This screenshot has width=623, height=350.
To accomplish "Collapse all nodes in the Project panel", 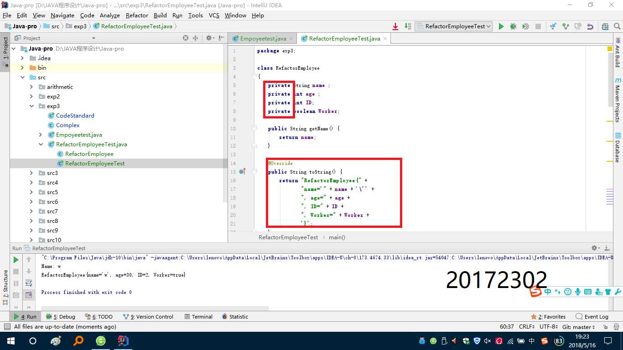I will click(196, 38).
